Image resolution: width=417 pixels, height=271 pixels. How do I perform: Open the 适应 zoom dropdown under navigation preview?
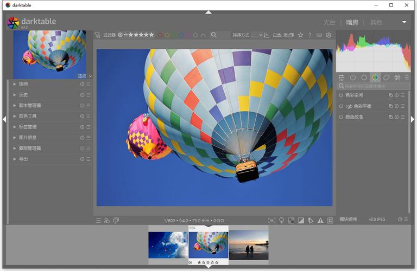85,76
